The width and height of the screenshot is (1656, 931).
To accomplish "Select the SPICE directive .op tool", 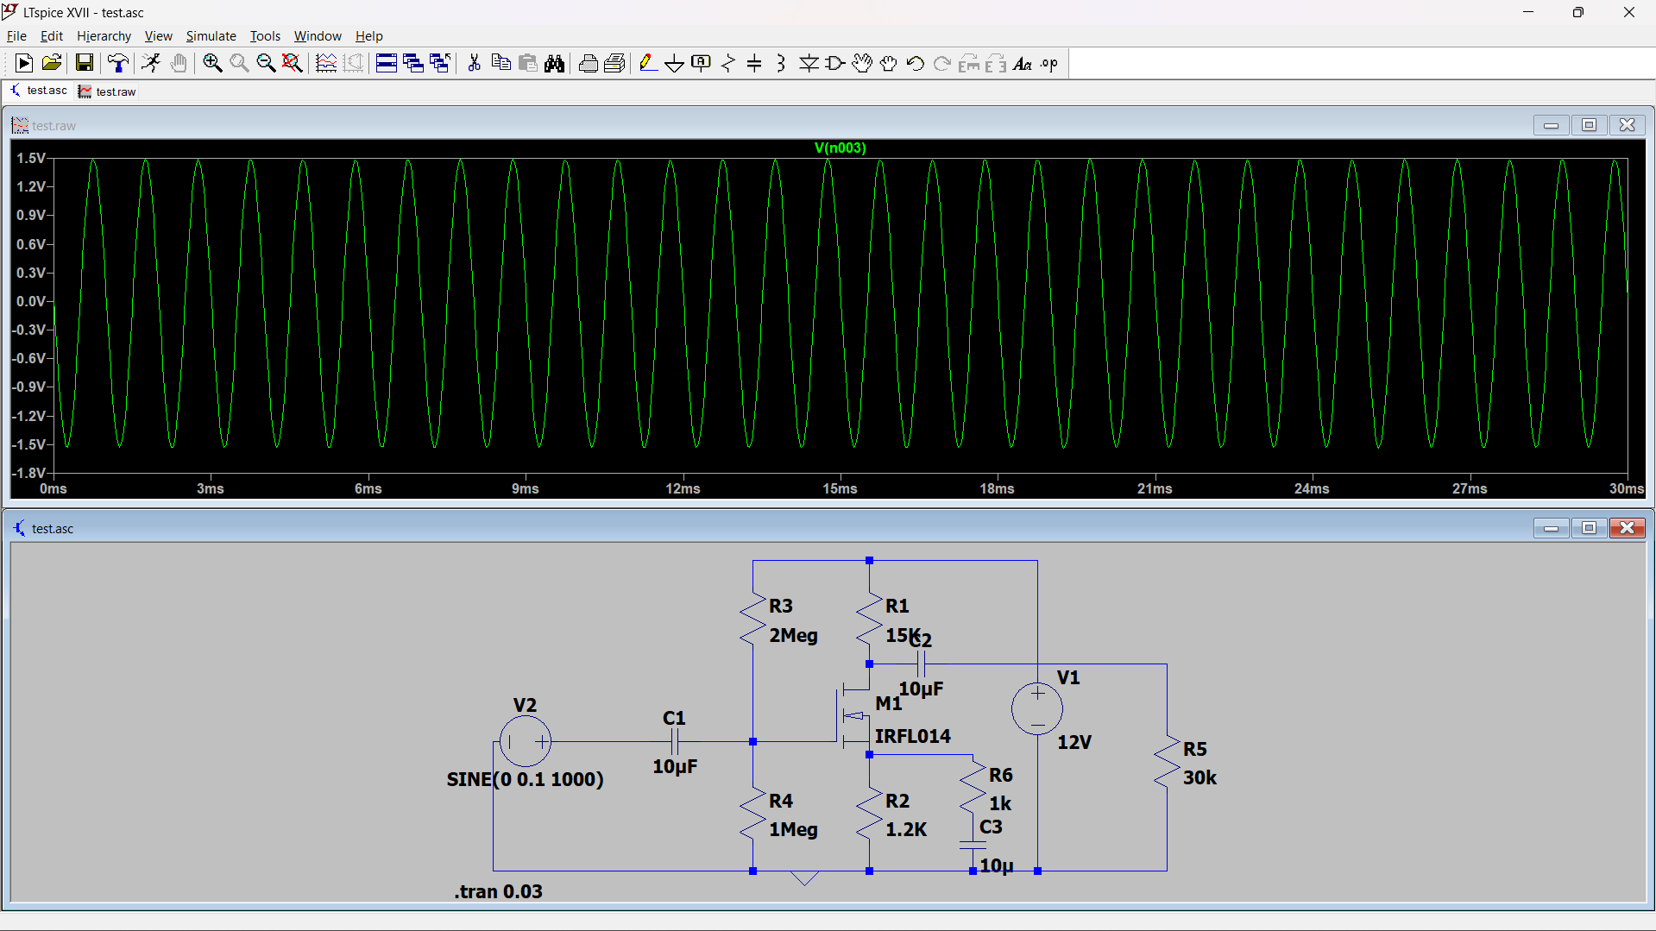I will [1049, 63].
